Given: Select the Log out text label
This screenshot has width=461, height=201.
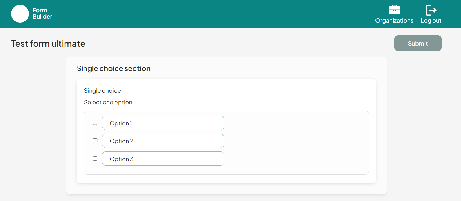Looking at the screenshot, I should pyautogui.click(x=431, y=21).
